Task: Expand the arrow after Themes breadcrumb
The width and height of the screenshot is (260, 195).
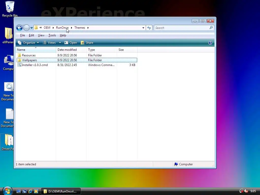Action: click(88, 28)
